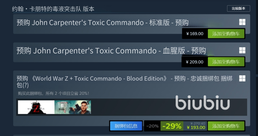Click the ¥169.00 price label
The image size is (258, 136).
tap(195, 34)
